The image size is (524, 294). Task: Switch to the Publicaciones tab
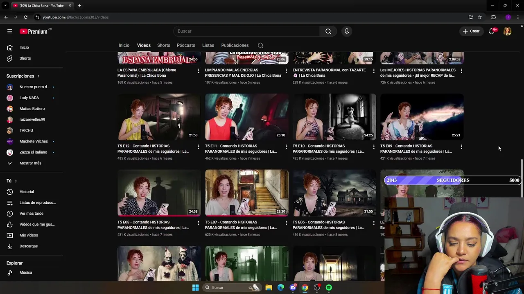coord(235,45)
